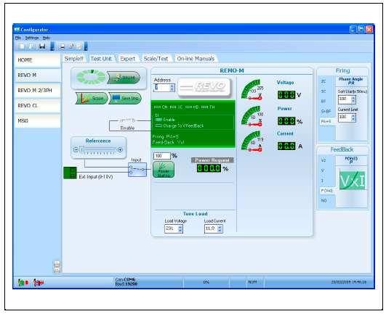Select NO feedback mode
The height and width of the screenshot is (314, 386).
[323, 201]
